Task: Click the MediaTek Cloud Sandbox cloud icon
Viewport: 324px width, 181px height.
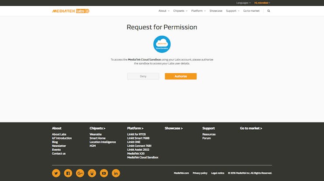Action: click(x=162, y=44)
